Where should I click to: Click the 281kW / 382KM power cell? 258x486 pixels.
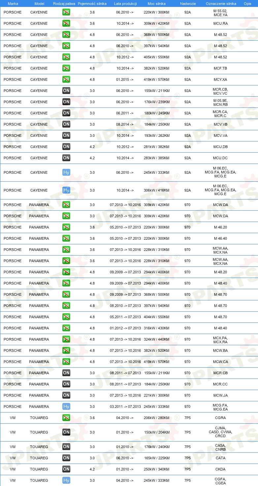[x=157, y=147]
